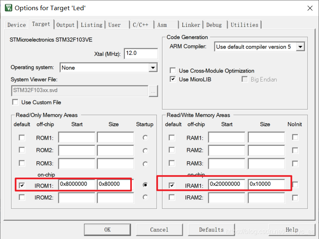Select the Target tab

pyautogui.click(x=41, y=24)
